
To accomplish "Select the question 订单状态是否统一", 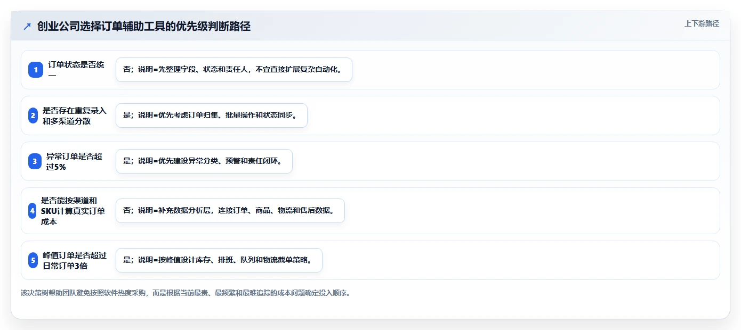I will pos(76,70).
